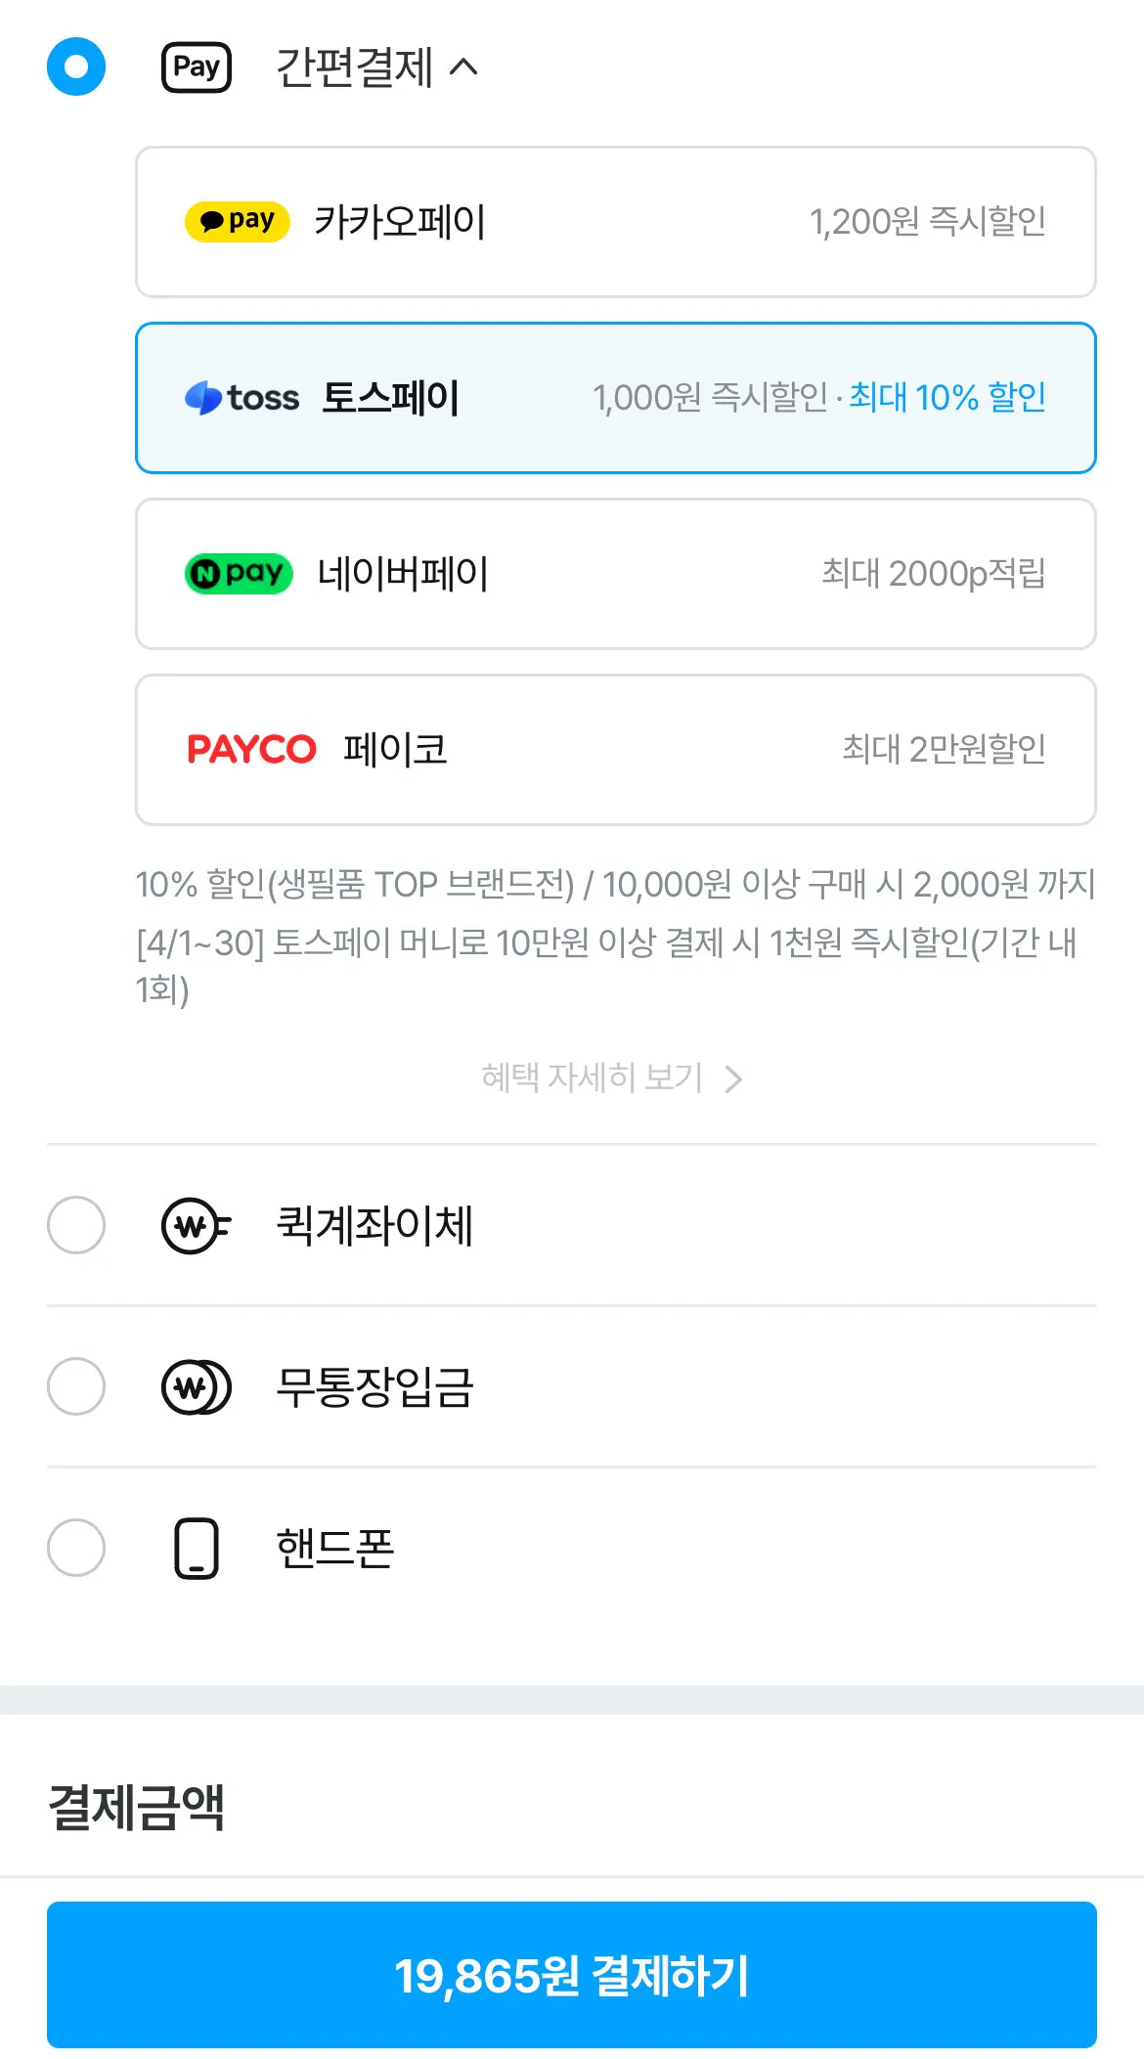Open the 혜택 자세히 보기 link
Image resolution: width=1144 pixels, height=2059 pixels.
(591, 1077)
